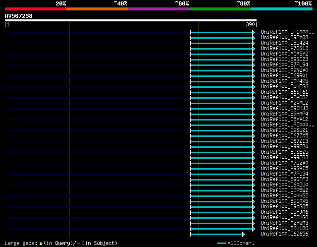Open UniRef100_Q67ZX5 entry
Image resolution: width=317 pixels, height=247 pixels.
point(284,136)
